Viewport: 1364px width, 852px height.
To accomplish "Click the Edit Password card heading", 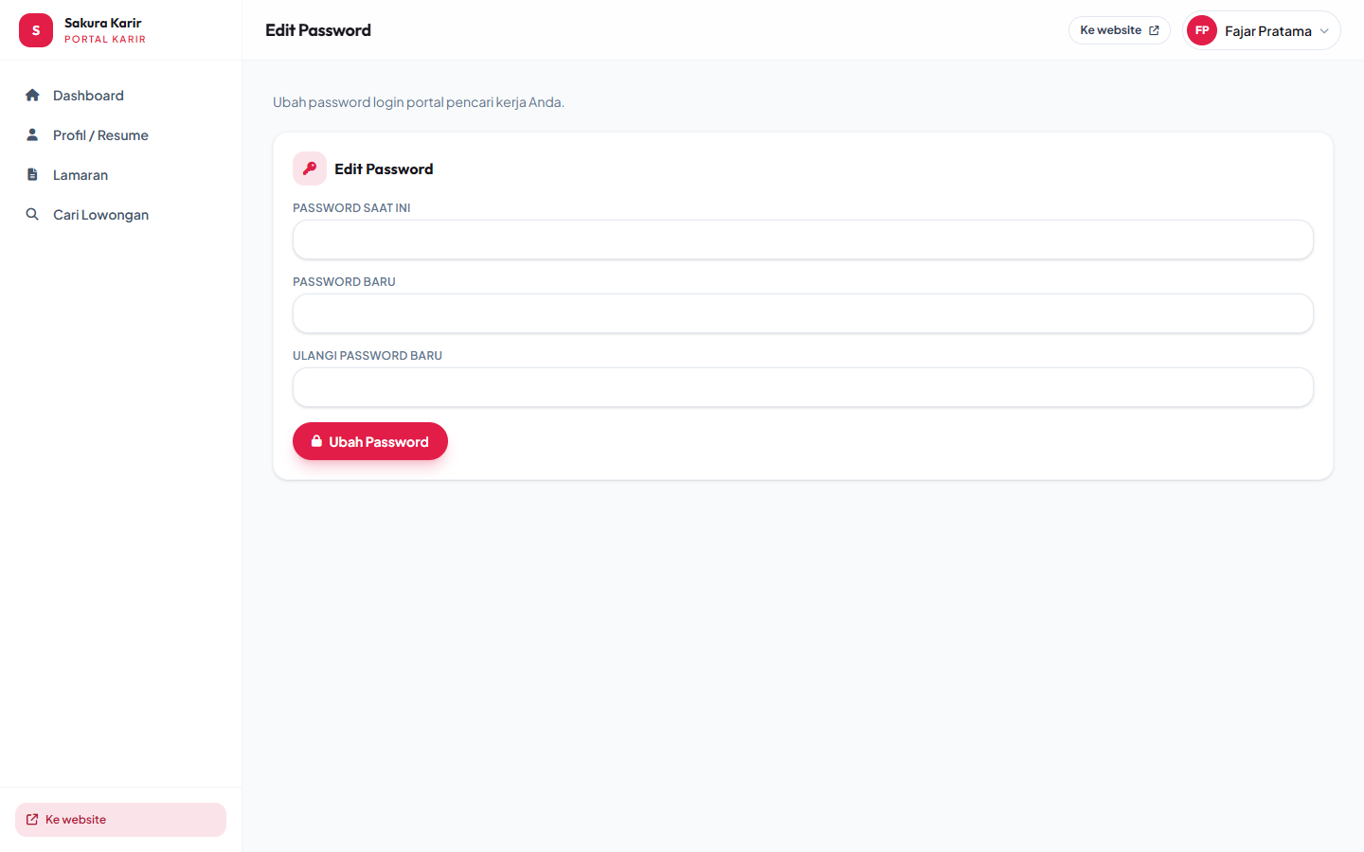I will (x=384, y=169).
